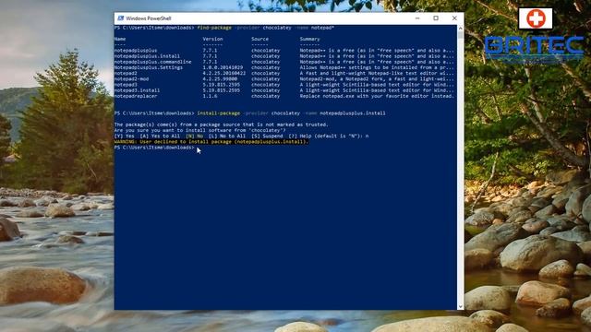Click the 'Allows Notepad++ settings' summary text
Screen dimensions: 591x332
[x=377, y=67]
